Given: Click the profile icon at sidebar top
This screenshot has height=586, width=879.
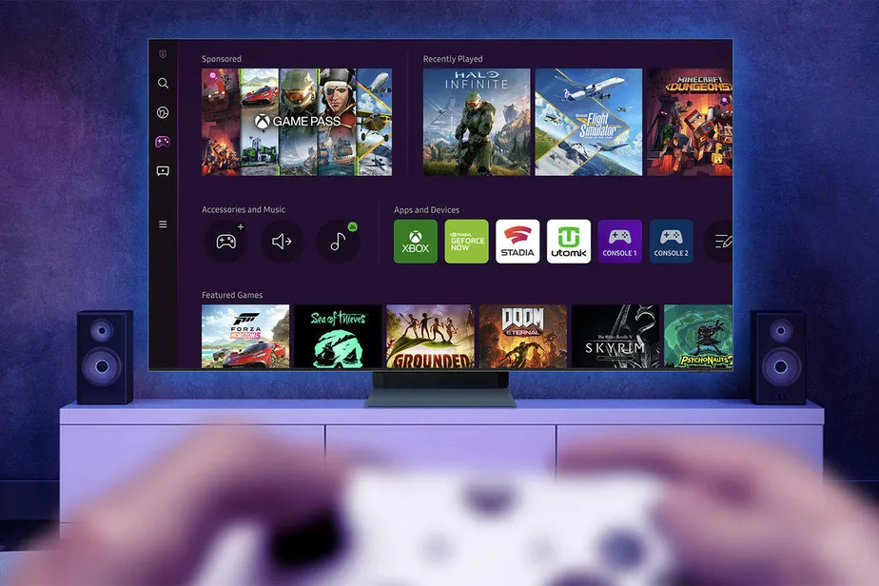Looking at the screenshot, I should (163, 54).
